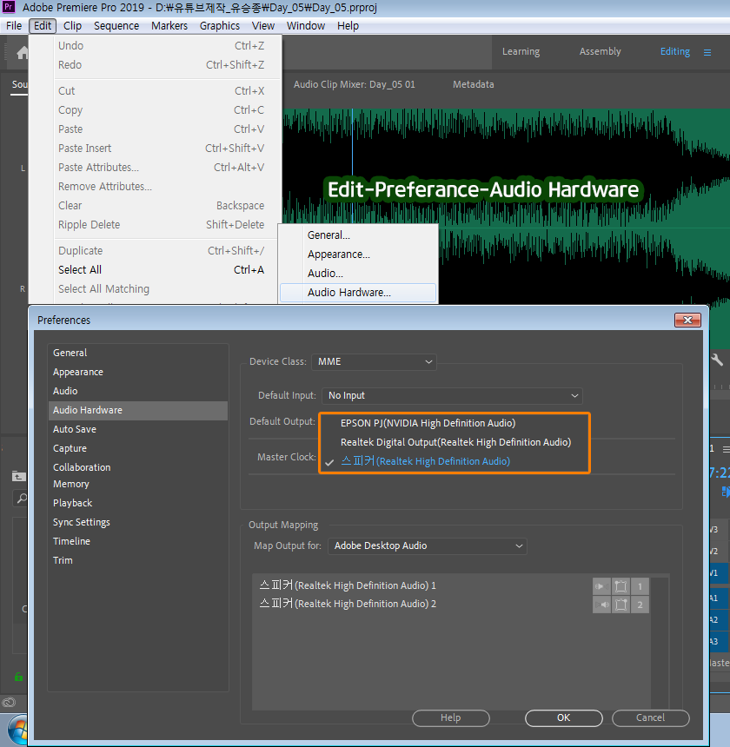Screen dimensions: 730x747
Task: Click channel number 1 button in Output Mapping
Action: click(640, 586)
